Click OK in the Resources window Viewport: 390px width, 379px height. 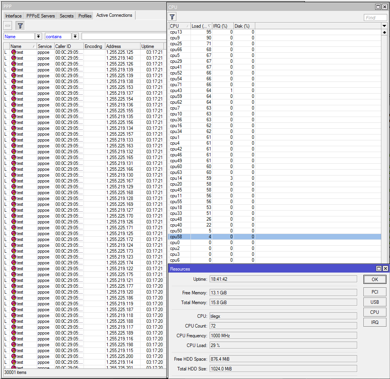click(x=375, y=280)
